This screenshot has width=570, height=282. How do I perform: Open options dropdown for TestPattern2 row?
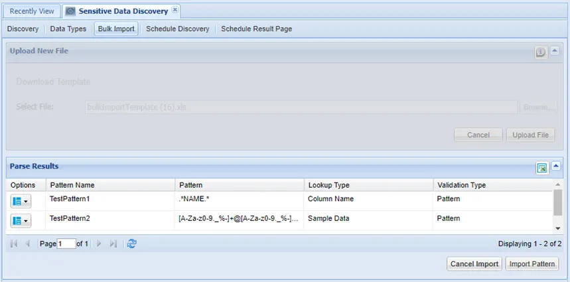21,220
